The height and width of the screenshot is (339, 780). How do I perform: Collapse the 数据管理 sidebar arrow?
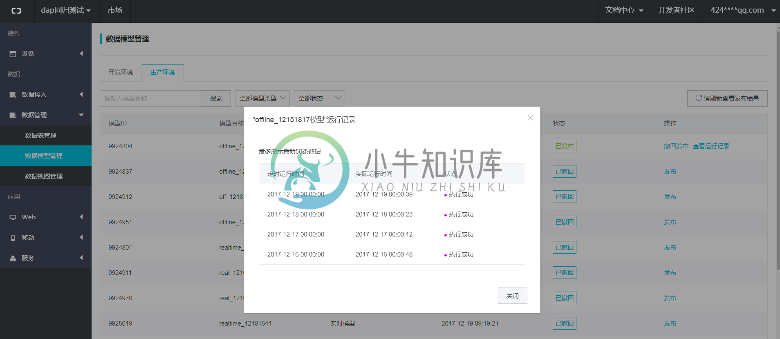(81, 115)
